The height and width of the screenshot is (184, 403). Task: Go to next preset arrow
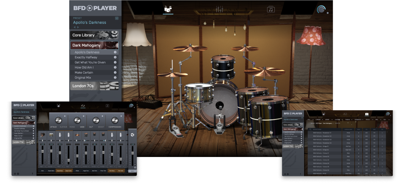[78, 27]
